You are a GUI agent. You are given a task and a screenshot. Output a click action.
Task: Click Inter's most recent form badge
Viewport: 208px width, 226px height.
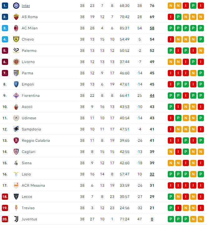(171, 6)
